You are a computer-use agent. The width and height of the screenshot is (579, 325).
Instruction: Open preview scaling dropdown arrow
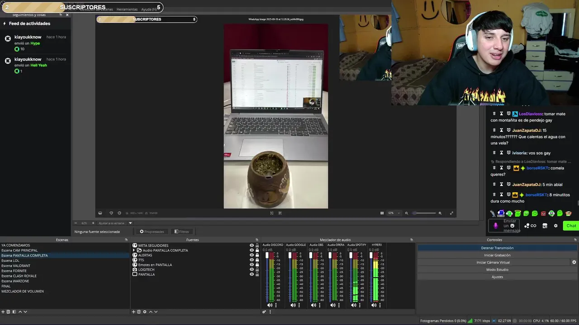point(130,223)
